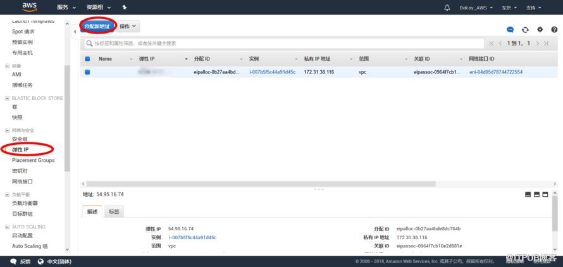Open 密钥对 in sidebar

20,171
